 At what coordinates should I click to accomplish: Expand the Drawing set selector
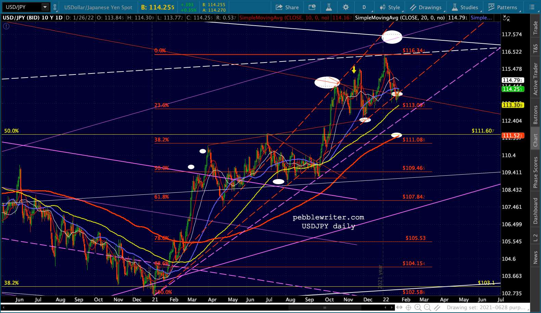[x=486, y=308]
